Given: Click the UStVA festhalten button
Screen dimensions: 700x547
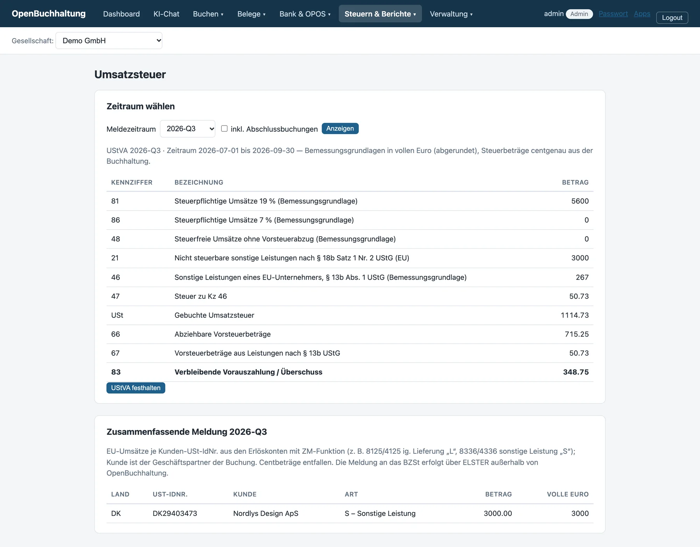Looking at the screenshot, I should [x=136, y=388].
